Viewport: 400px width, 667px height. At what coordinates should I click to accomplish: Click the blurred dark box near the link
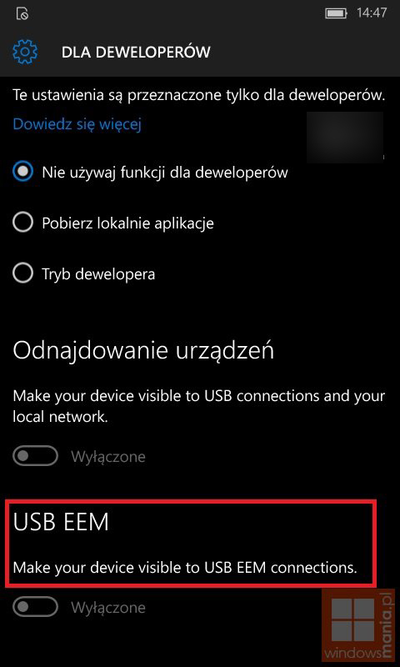[345, 138]
